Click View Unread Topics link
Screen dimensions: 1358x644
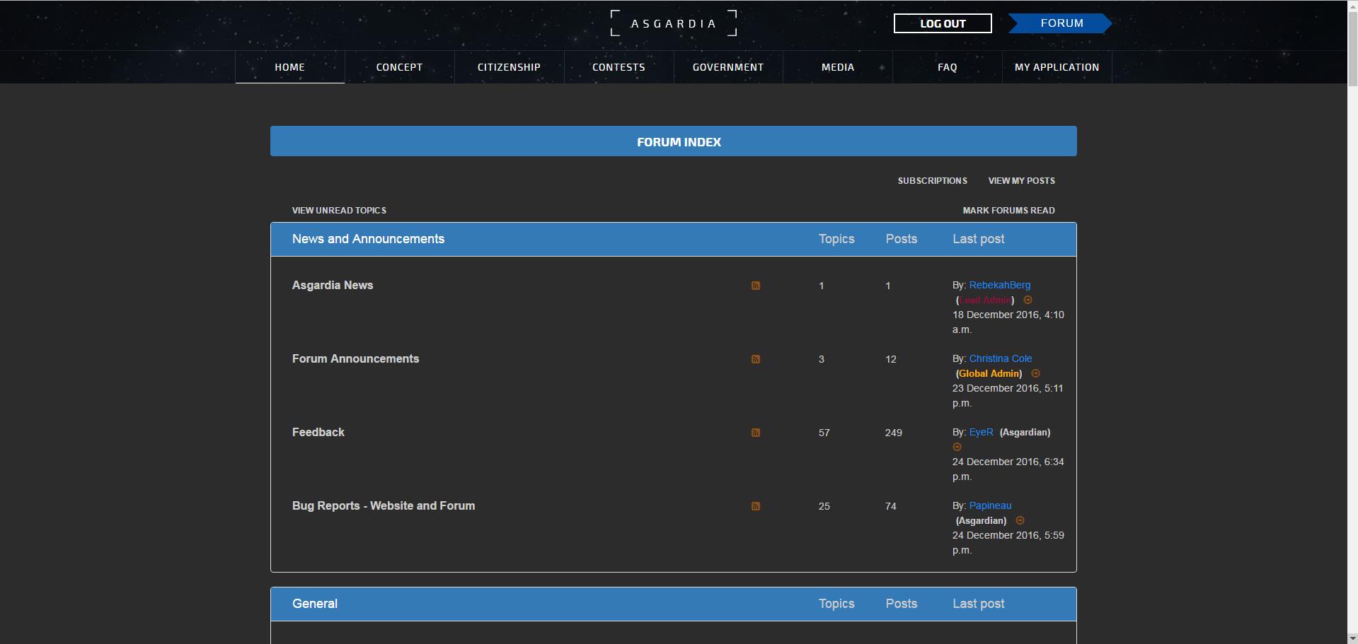tap(339, 211)
